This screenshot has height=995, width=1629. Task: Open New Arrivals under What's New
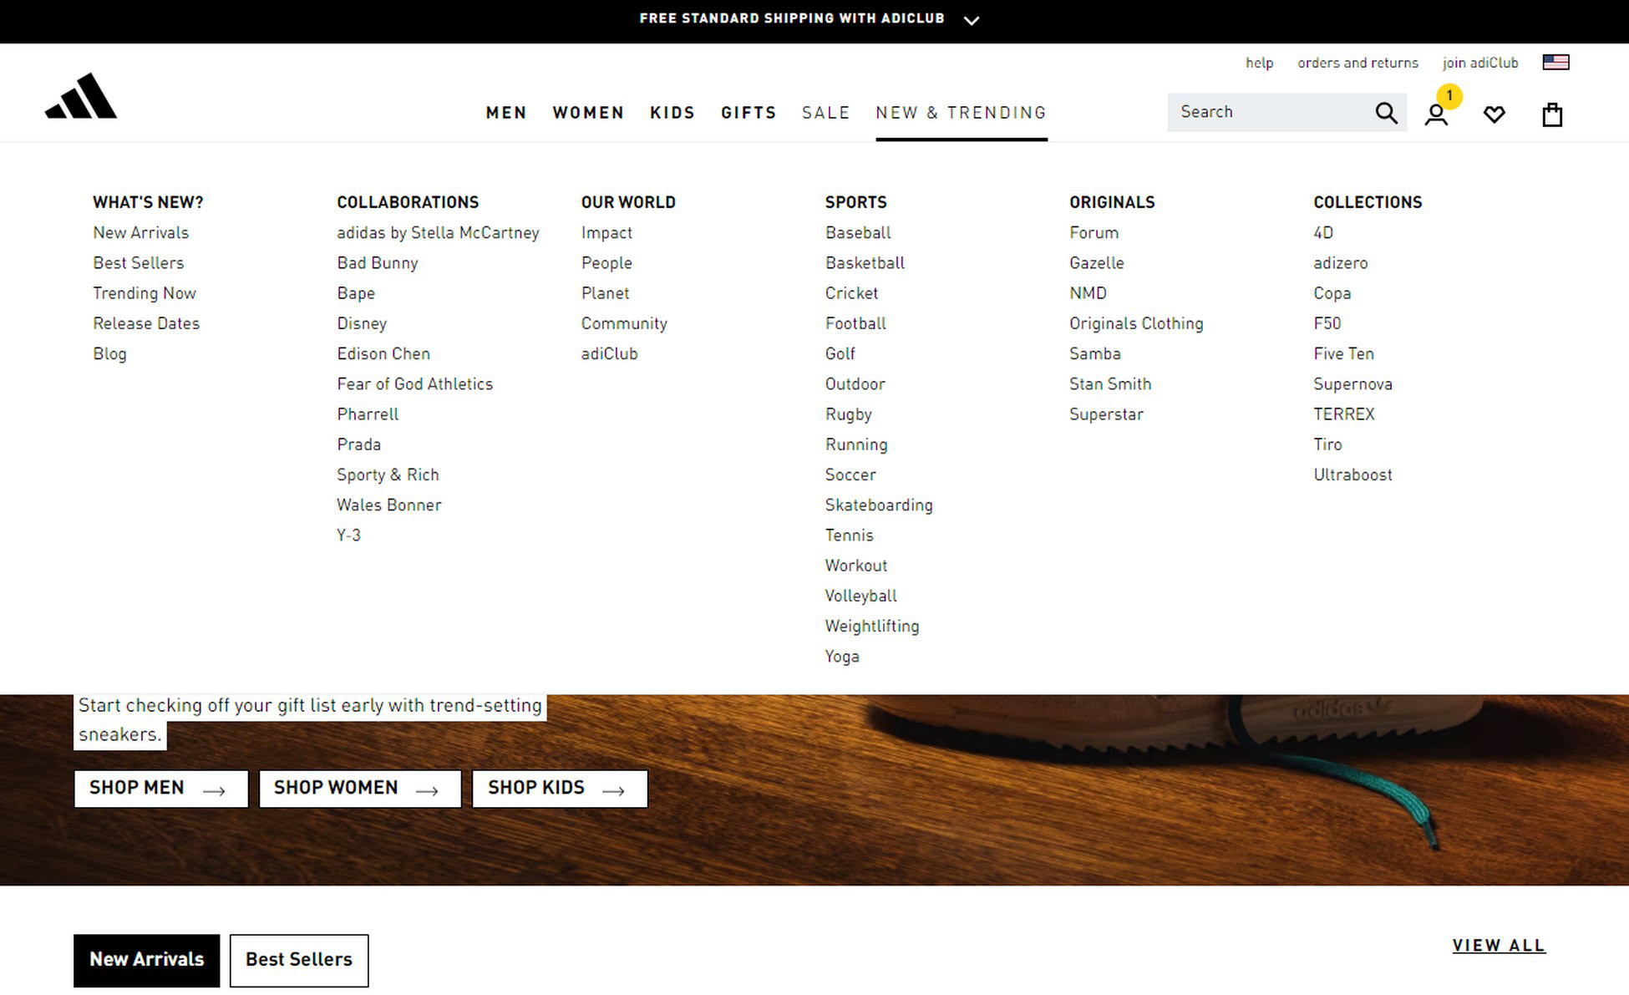pos(140,233)
